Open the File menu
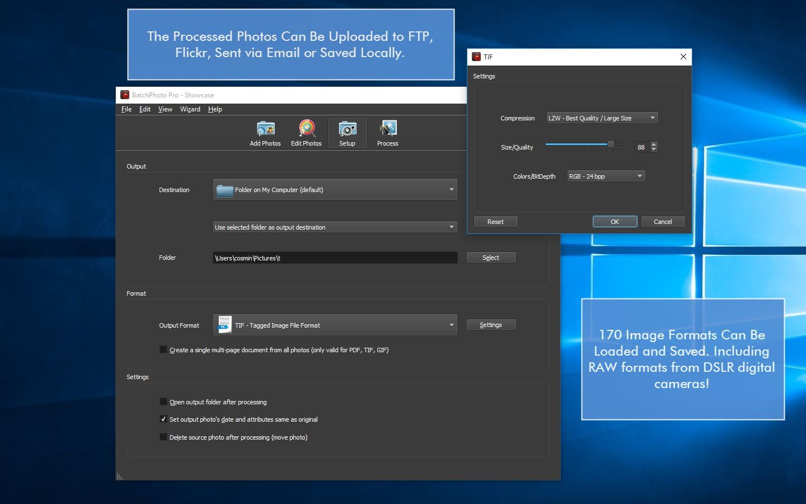 pyautogui.click(x=126, y=109)
